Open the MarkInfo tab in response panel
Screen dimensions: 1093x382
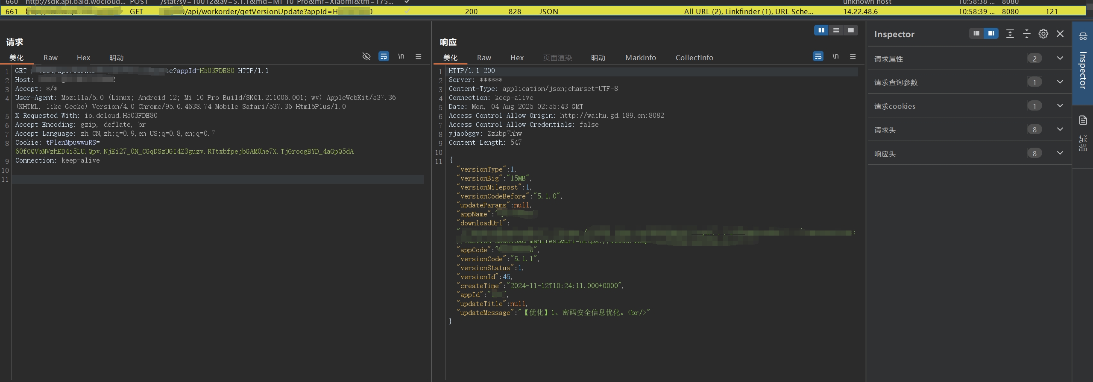tap(640, 58)
